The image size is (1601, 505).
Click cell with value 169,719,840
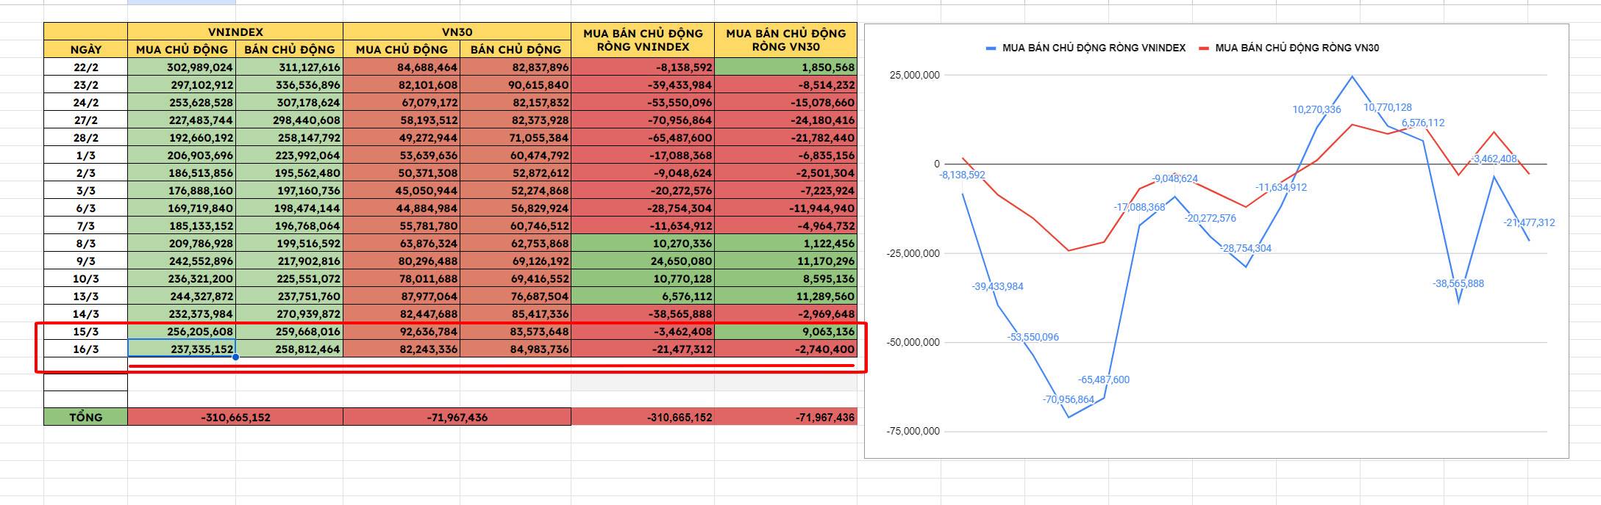(182, 208)
